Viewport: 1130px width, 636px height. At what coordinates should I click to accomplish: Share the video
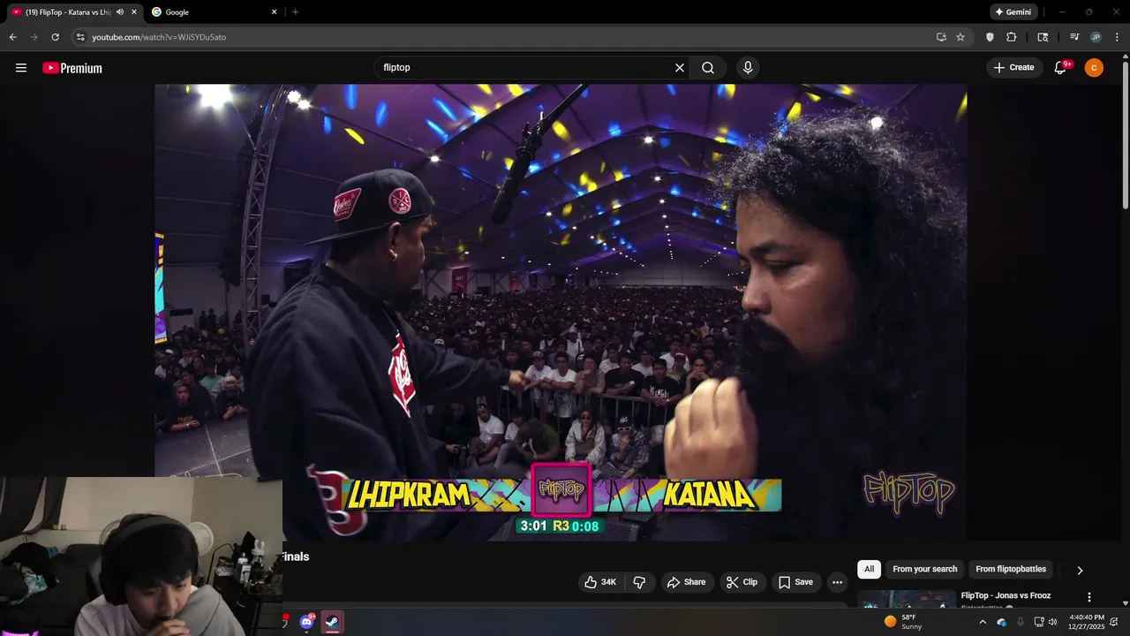point(687,582)
